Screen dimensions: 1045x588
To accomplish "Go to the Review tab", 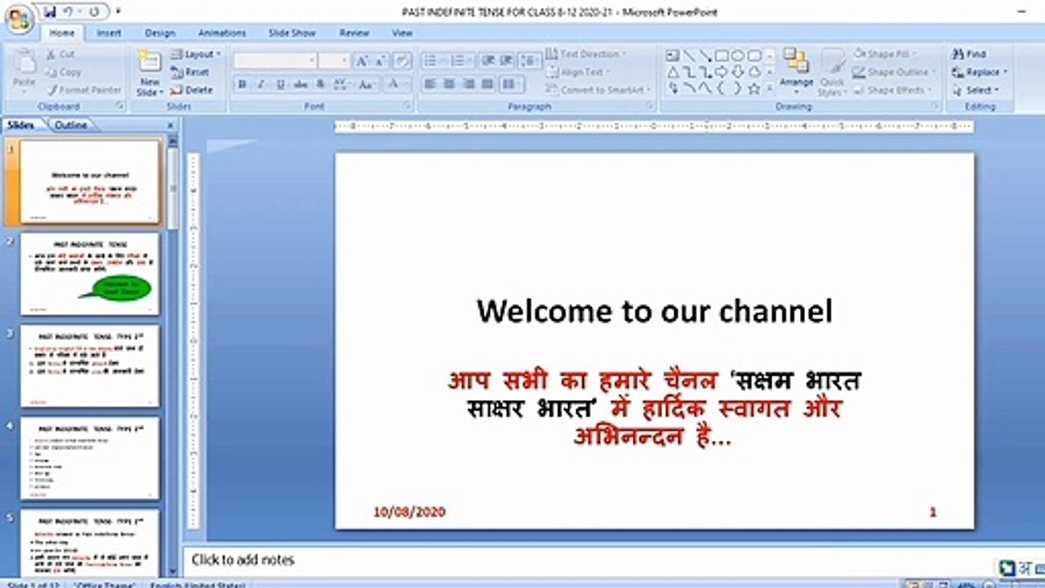I will point(354,33).
